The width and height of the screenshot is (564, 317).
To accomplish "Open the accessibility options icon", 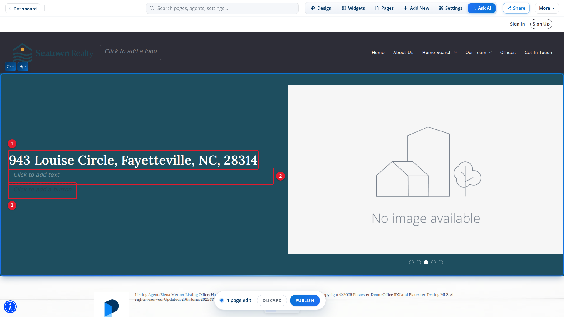I will (10, 307).
